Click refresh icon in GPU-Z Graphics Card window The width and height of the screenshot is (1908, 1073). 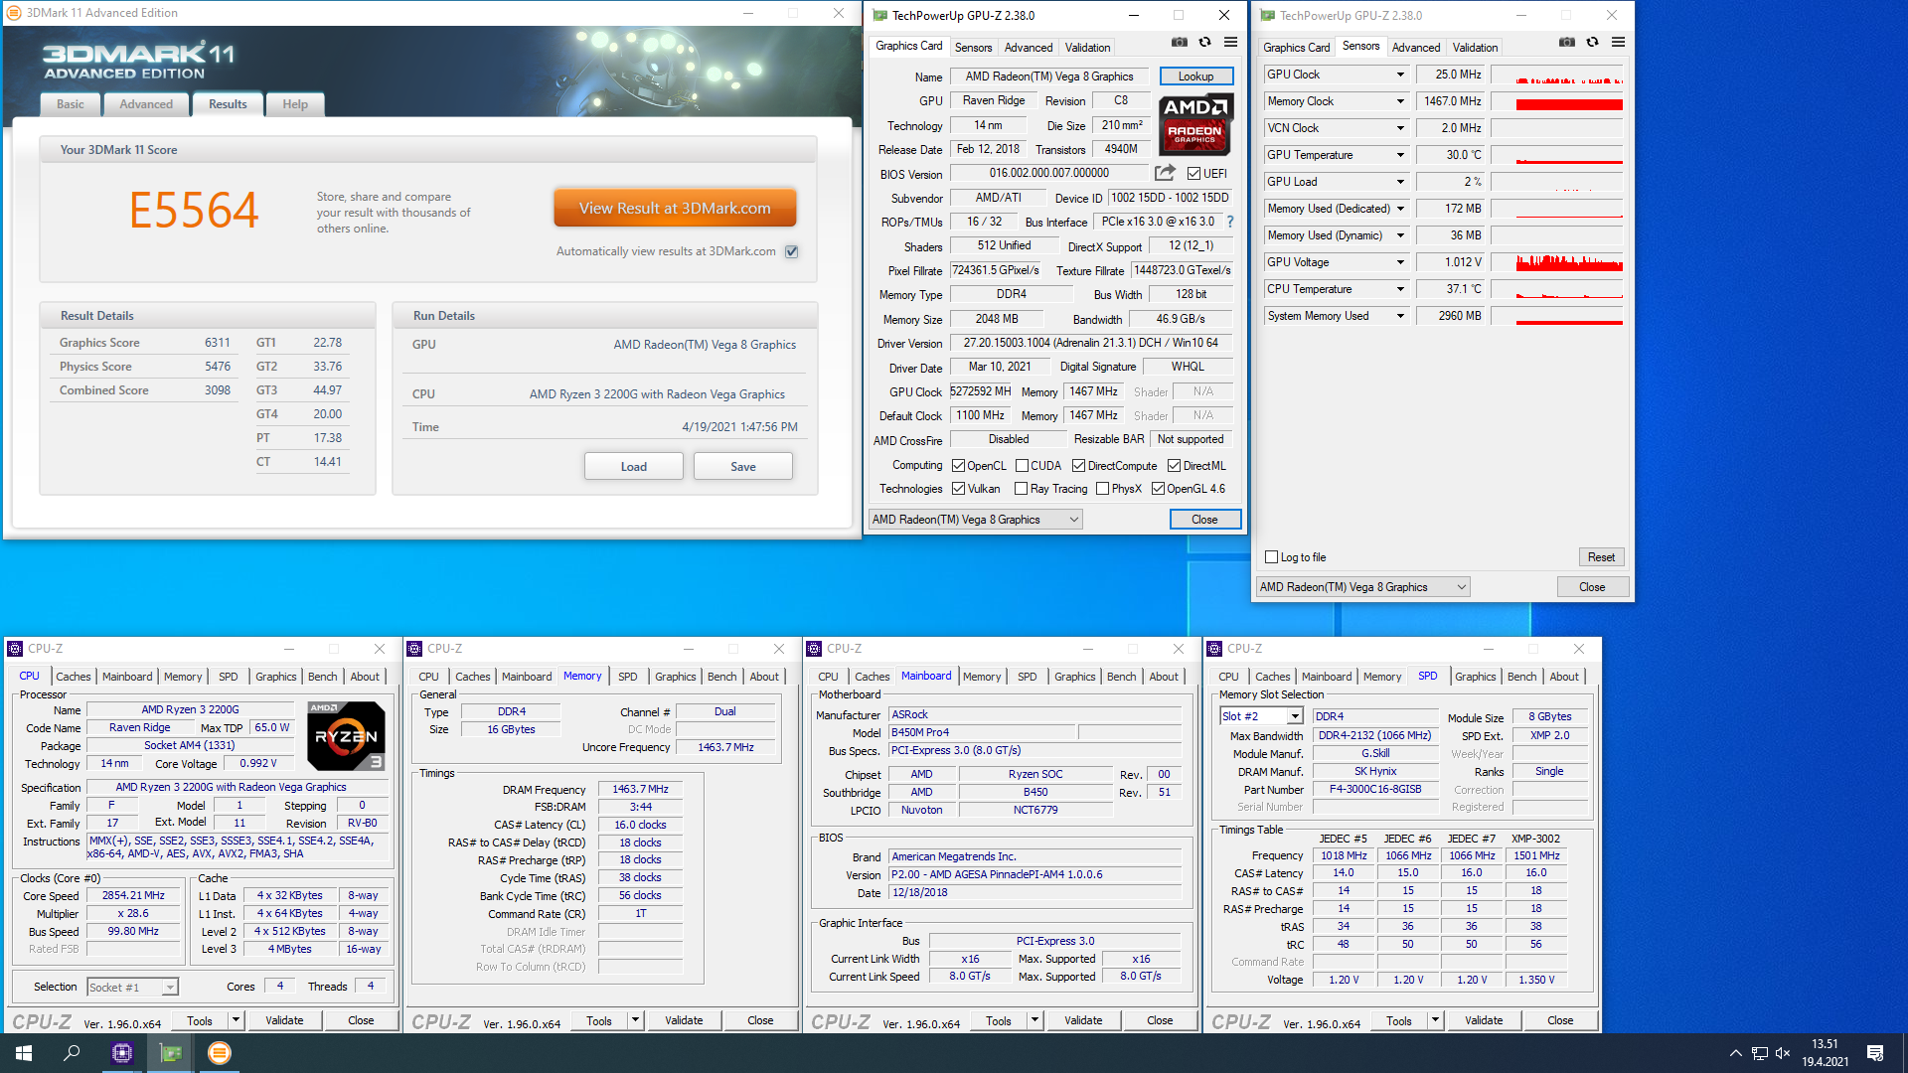pyautogui.click(x=1204, y=43)
